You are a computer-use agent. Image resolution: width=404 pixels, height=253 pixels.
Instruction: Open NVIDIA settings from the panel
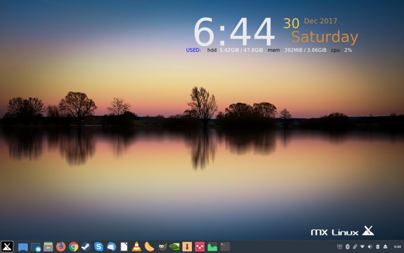point(175,246)
